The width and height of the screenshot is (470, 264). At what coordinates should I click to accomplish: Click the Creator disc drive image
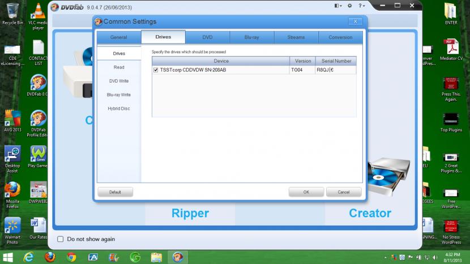389,176
